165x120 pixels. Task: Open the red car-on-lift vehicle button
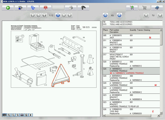point(46,8)
